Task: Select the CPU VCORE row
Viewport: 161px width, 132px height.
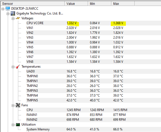Action: point(93,23)
